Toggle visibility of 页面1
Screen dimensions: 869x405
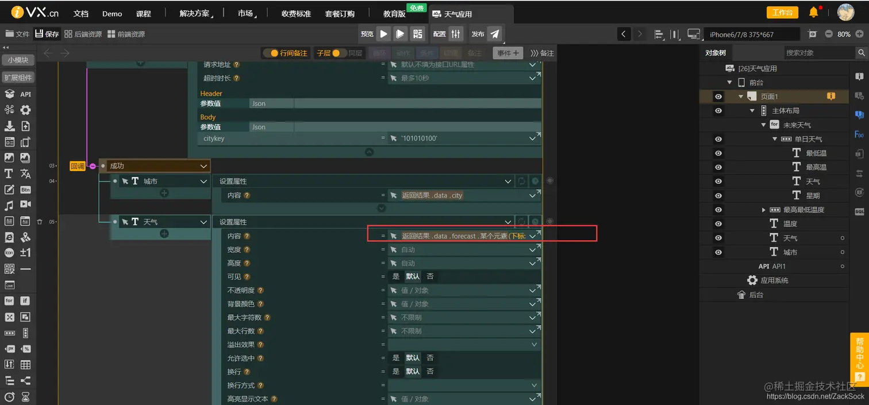click(x=718, y=97)
